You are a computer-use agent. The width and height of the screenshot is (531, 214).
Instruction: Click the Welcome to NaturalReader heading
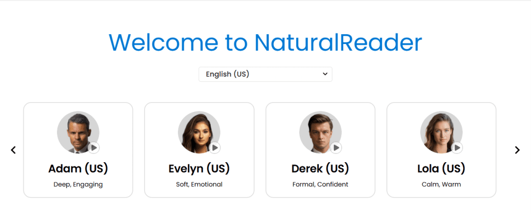[x=265, y=42]
